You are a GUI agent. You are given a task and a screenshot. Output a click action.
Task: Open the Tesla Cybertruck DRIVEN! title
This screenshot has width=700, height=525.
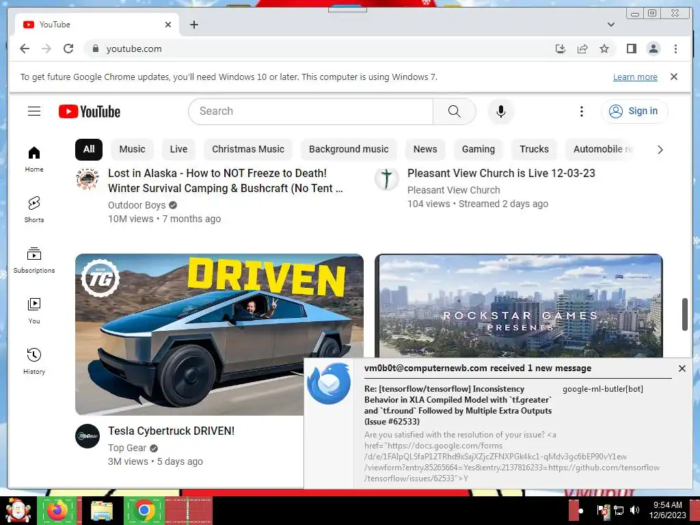coord(171,431)
